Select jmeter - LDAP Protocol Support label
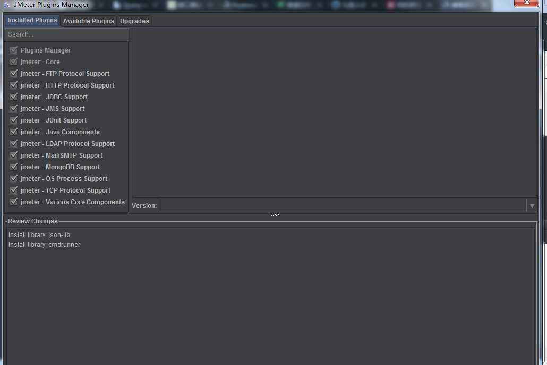This screenshot has height=365, width=547. pos(67,144)
